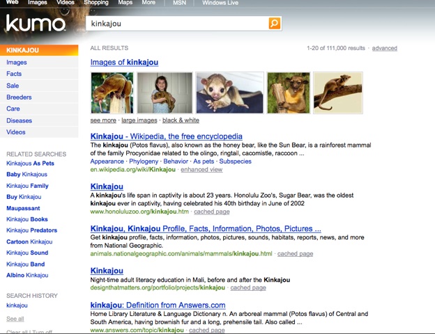Click See all search history link
Image resolution: width=435 pixels, height=334 pixels.
click(x=15, y=319)
